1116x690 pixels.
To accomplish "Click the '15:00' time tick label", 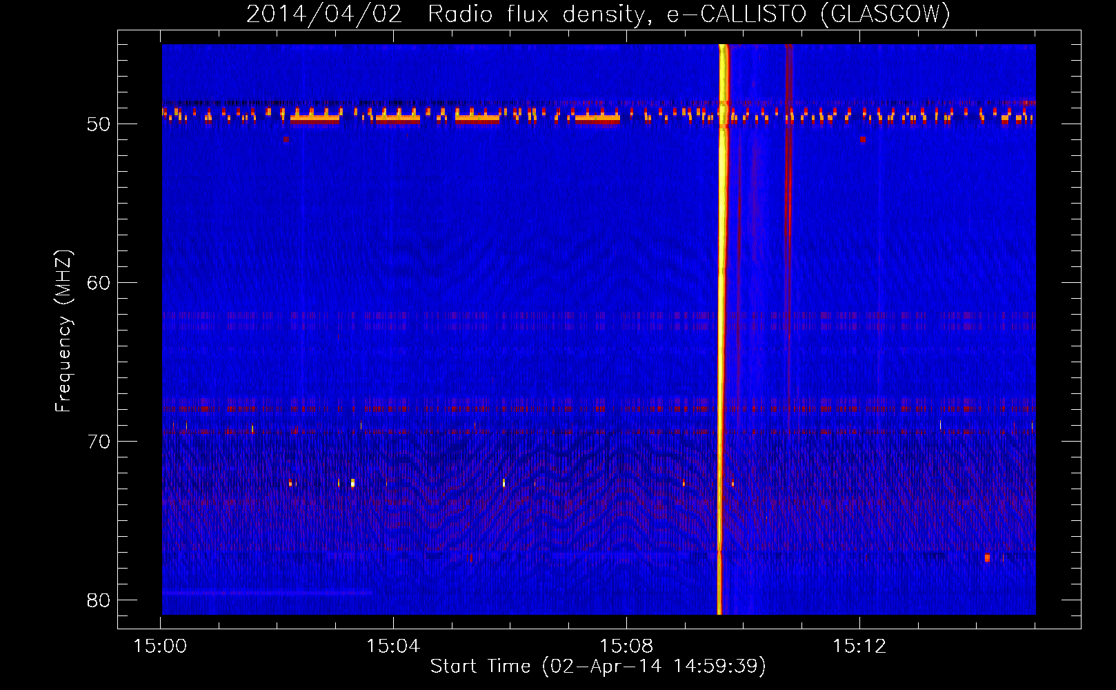I will 160,647.
